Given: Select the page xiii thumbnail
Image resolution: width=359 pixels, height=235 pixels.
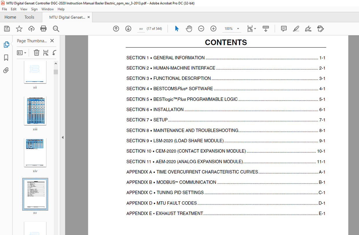Looking at the screenshot, I should click(x=35, y=111).
